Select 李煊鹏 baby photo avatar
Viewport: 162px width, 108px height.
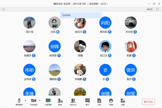(x=80, y=70)
